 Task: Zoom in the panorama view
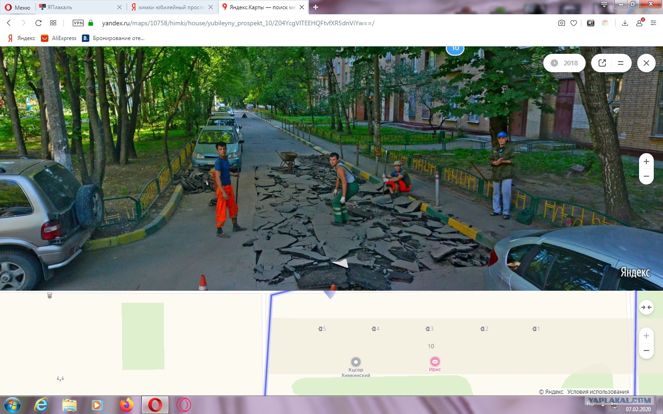(x=646, y=161)
